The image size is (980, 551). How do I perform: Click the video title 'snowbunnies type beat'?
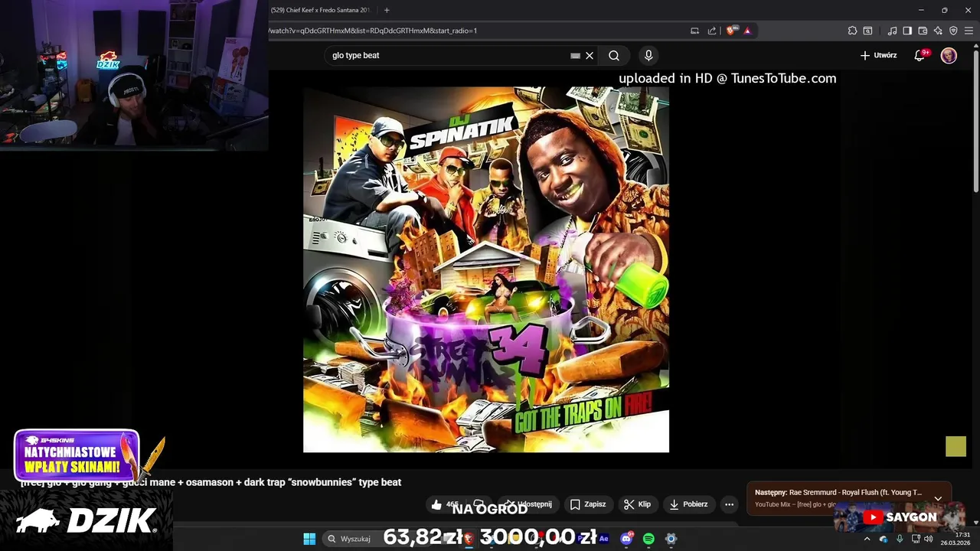point(211,482)
